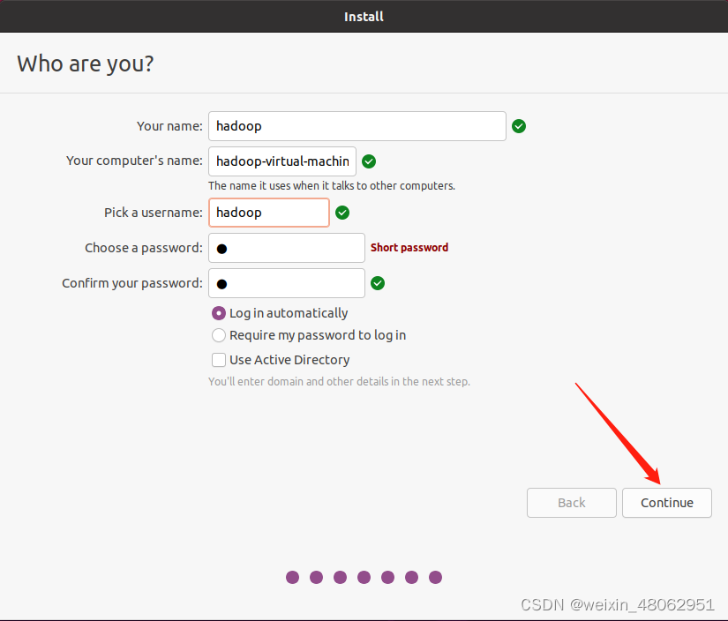
Task: Click the middle progress dot indicator
Action: click(x=364, y=578)
